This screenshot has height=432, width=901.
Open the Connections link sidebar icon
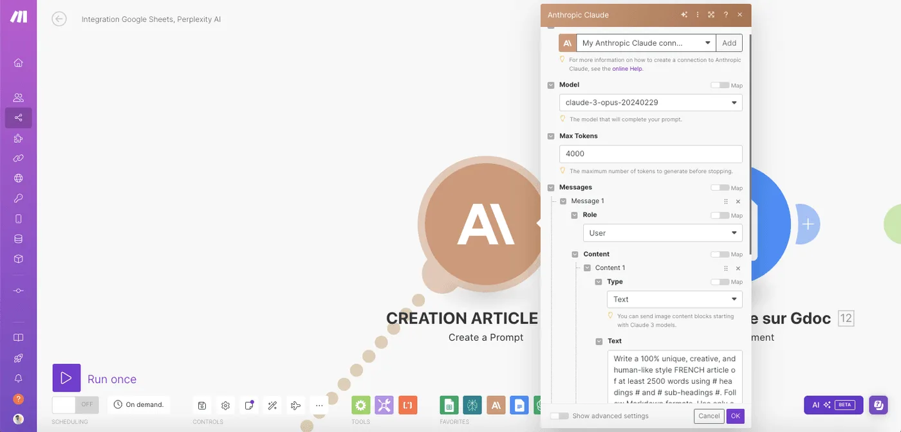(x=18, y=158)
